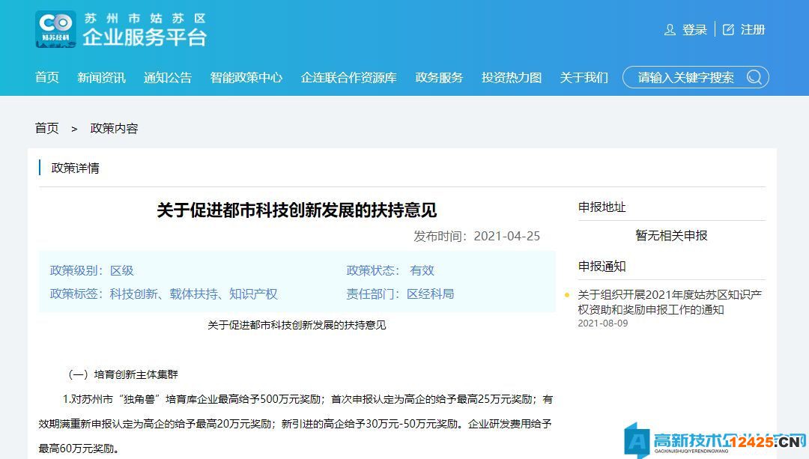Viewport: 809px width, 459px height.
Task: Open the 2021 姑苏区知识产权 notice link
Action: click(669, 303)
